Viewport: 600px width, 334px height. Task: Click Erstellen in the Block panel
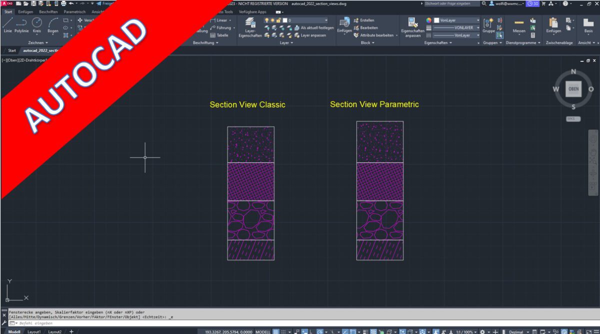click(365, 20)
